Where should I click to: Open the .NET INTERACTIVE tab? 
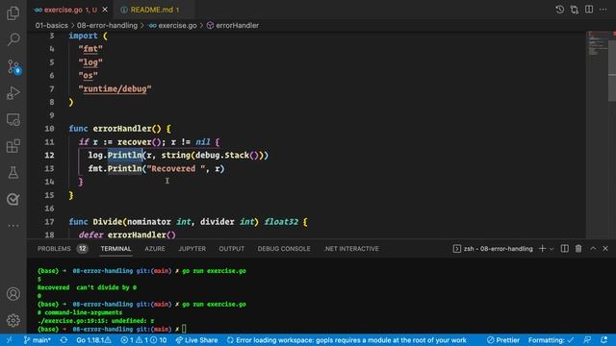pos(351,249)
